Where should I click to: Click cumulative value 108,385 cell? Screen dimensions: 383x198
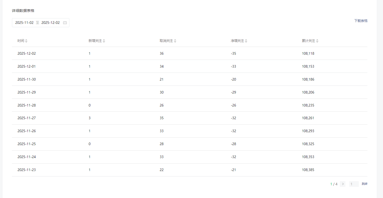(308, 170)
